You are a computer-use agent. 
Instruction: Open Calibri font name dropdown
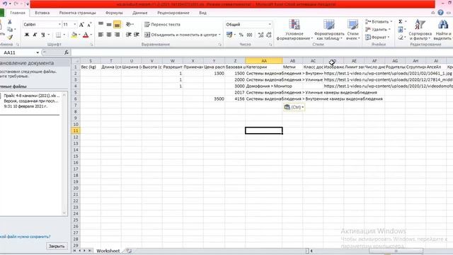pos(59,25)
